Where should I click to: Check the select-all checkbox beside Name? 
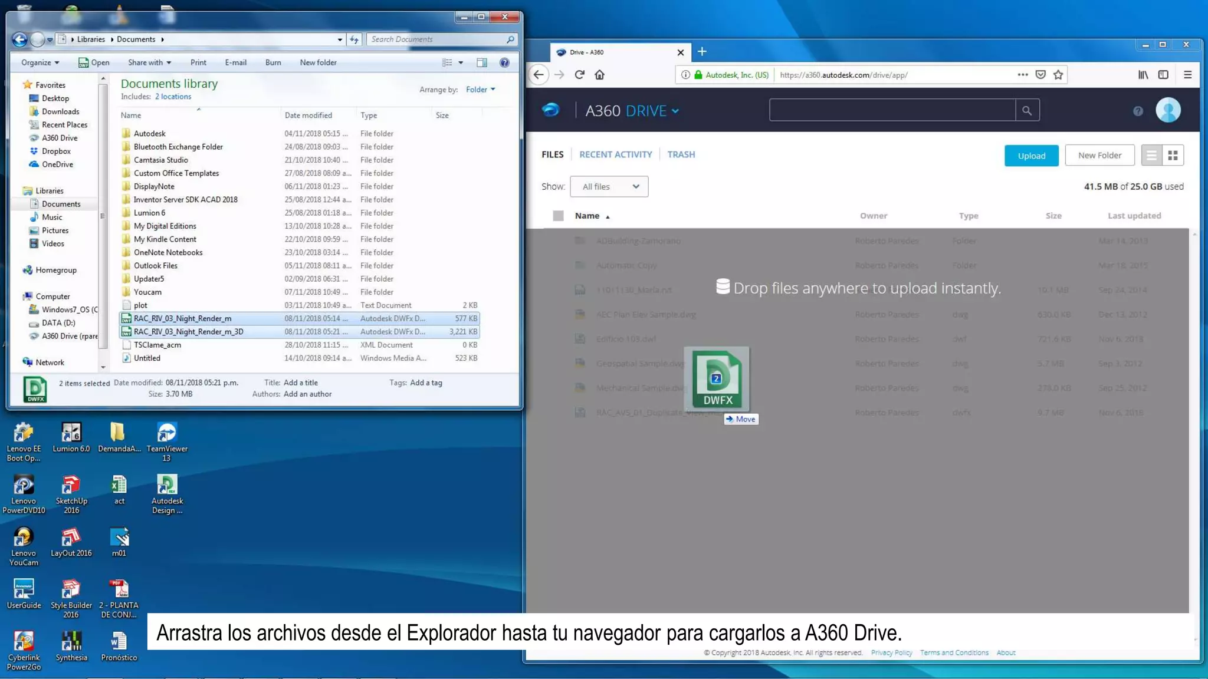[558, 216]
